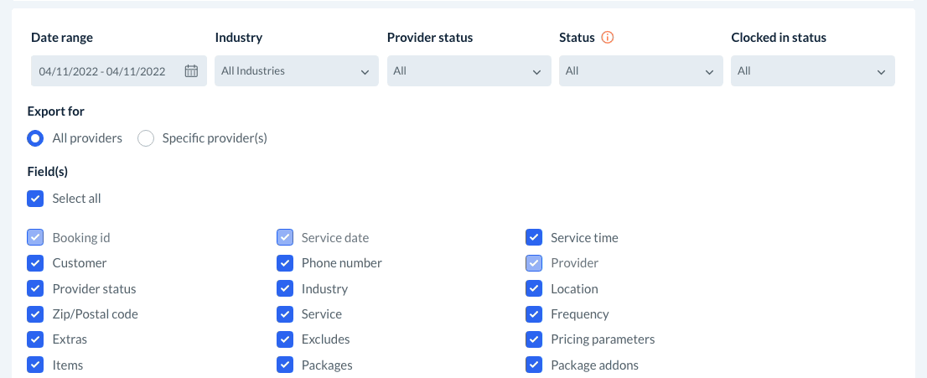Select the All providers radio button
The height and width of the screenshot is (378, 927).
(x=35, y=138)
